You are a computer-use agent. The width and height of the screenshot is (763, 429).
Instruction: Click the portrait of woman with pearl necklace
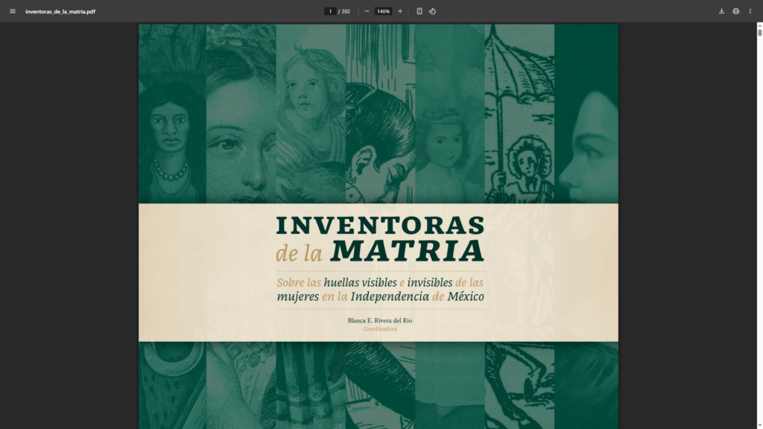pos(172,114)
